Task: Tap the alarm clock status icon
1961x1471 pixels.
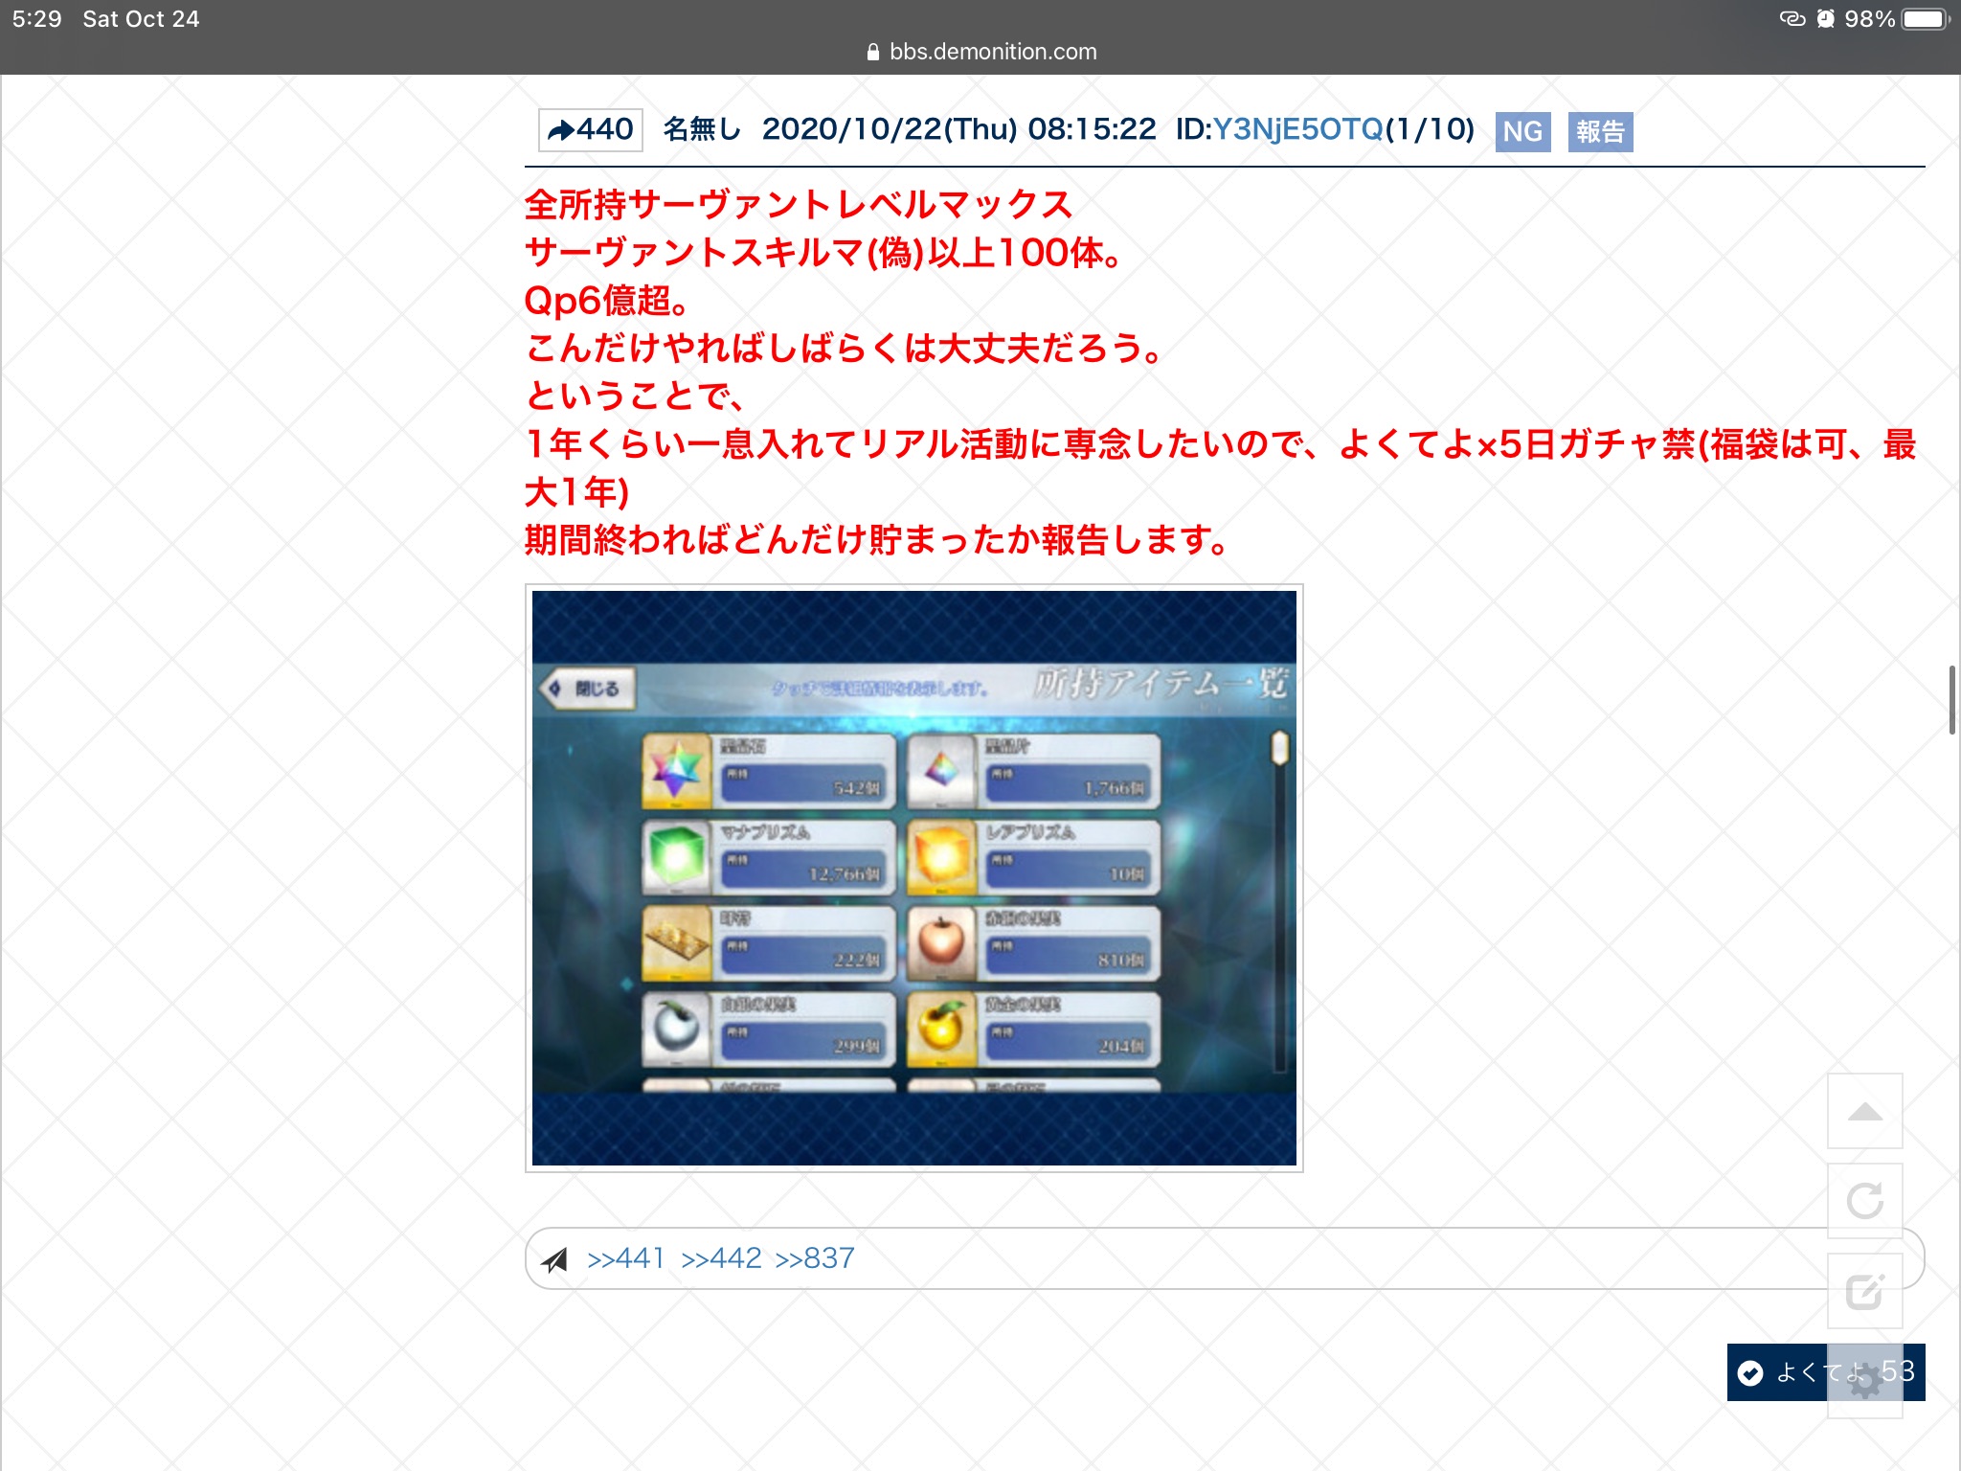Action: (1826, 19)
